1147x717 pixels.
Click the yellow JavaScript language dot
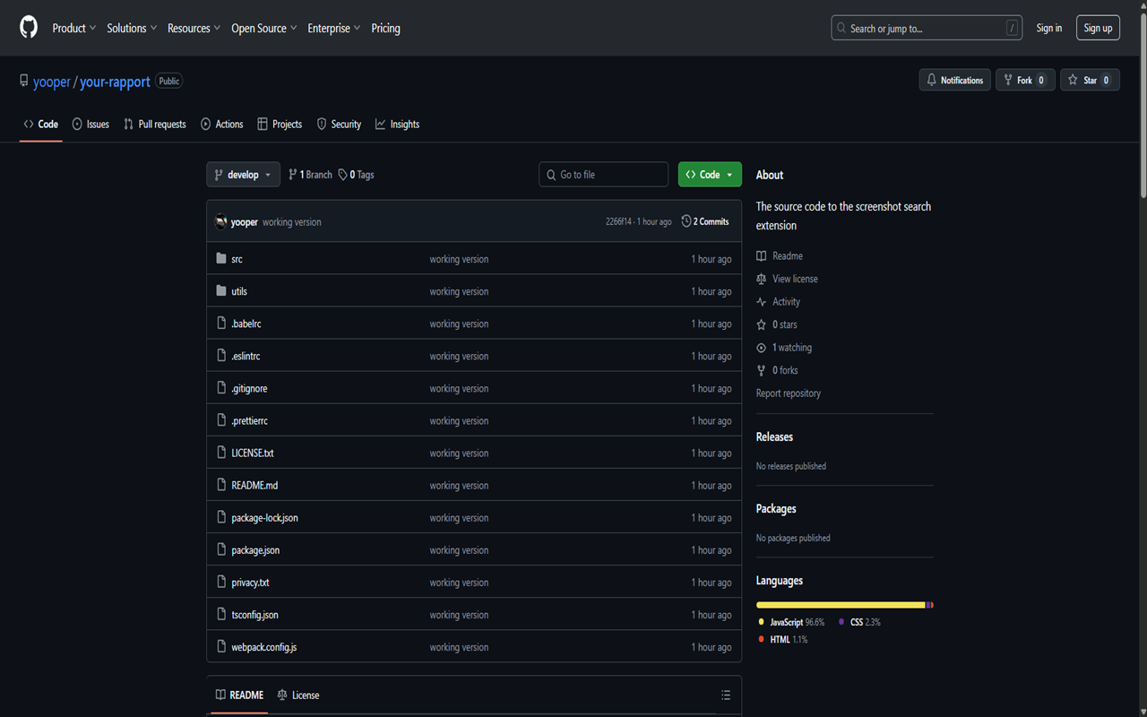(761, 622)
